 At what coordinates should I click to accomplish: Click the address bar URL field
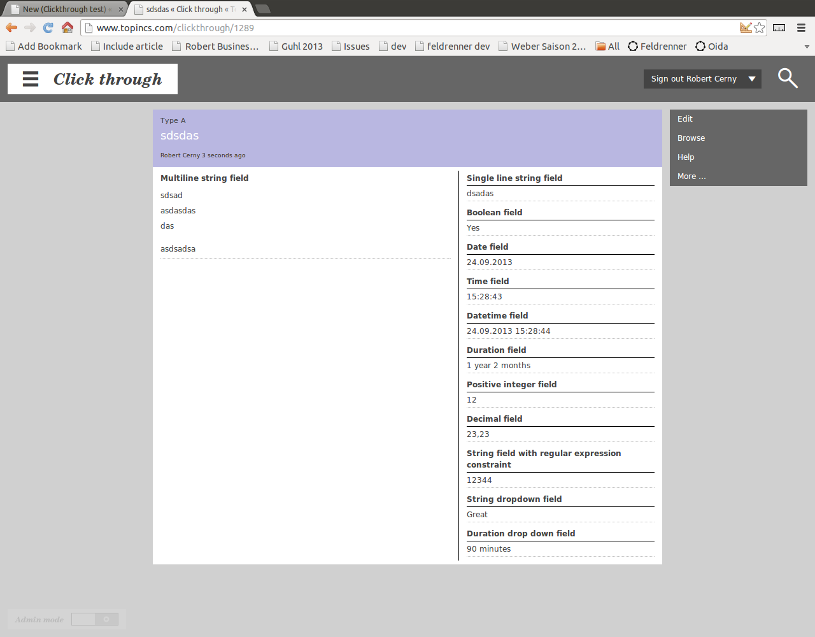[x=407, y=27]
